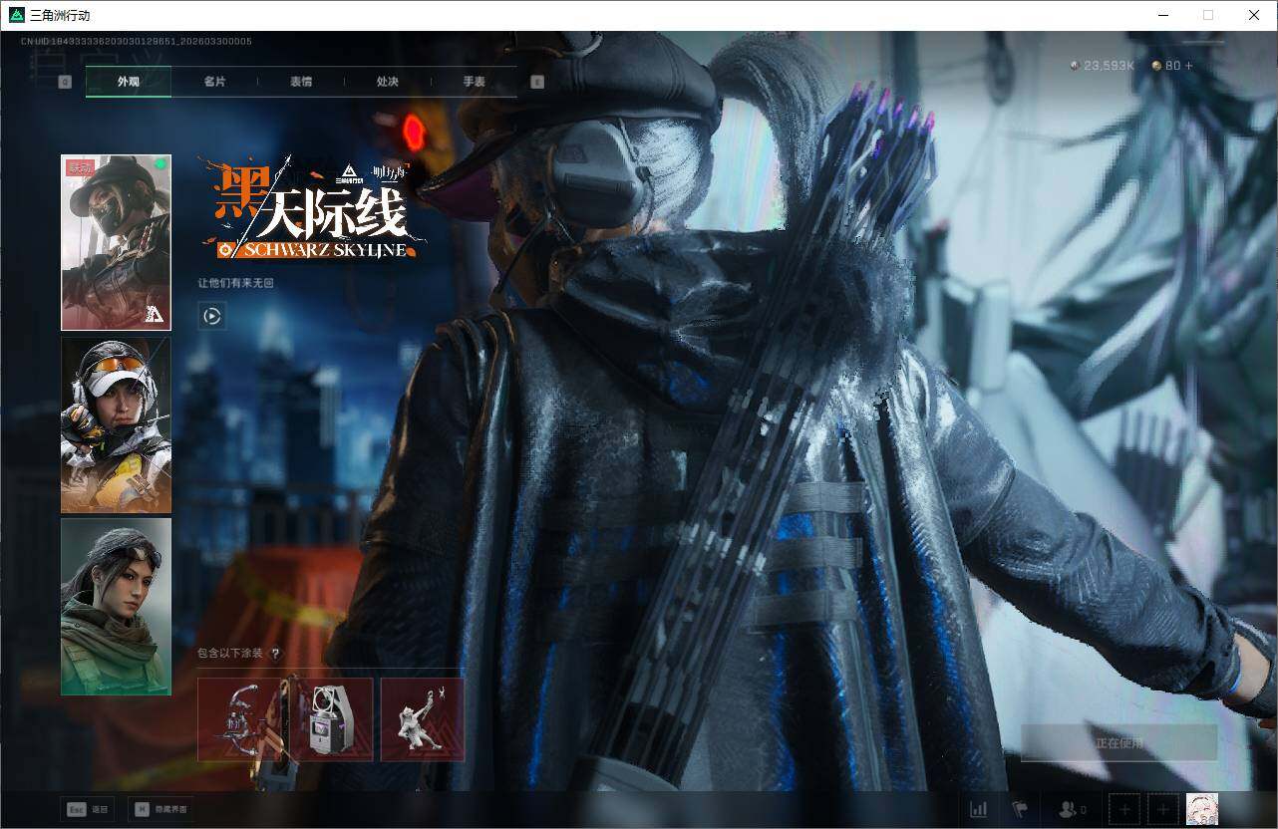Screen dimensions: 1278x829
Task: Toggle hide interface via 隐藏界面 button
Action: [163, 809]
